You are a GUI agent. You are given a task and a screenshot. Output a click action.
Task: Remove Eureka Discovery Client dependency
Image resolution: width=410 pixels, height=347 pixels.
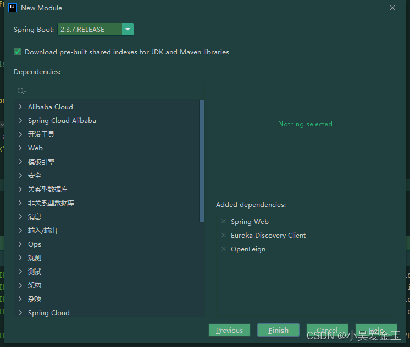pyautogui.click(x=224, y=235)
